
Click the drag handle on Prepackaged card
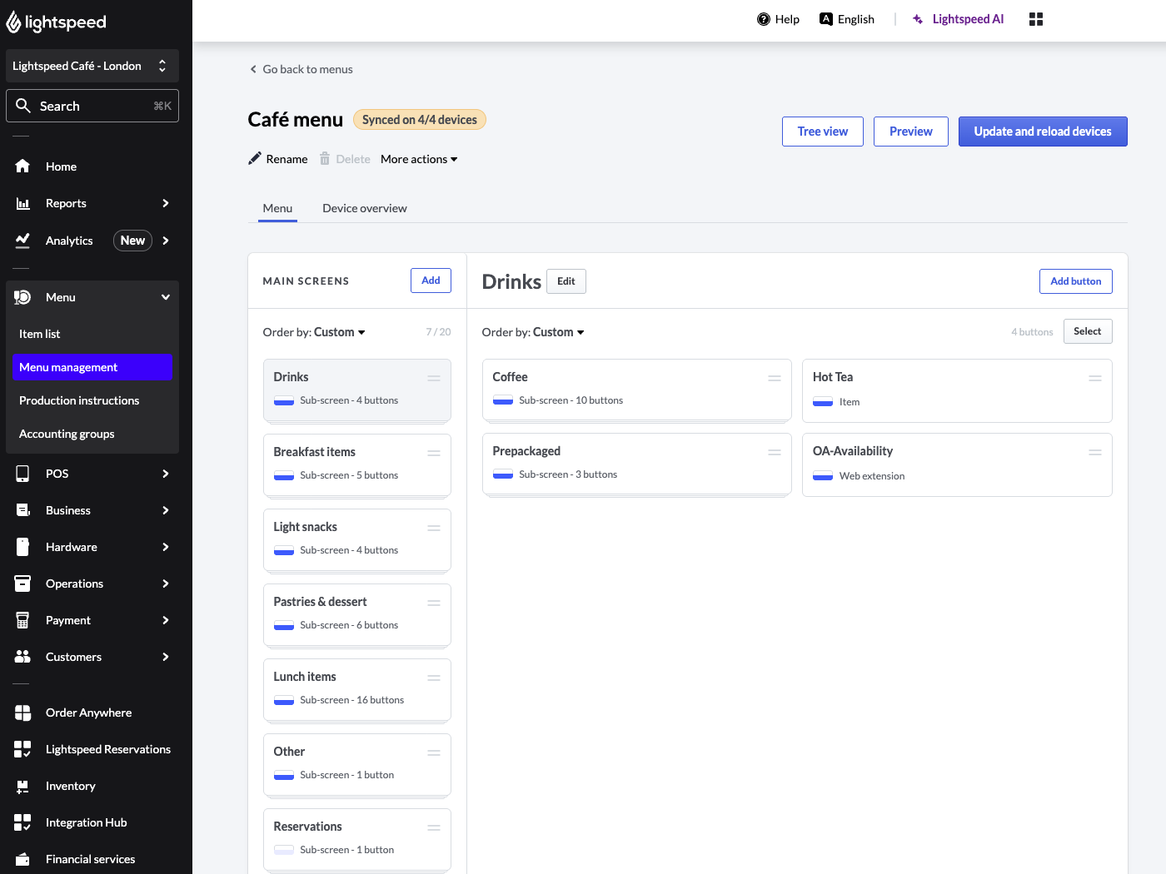775,452
